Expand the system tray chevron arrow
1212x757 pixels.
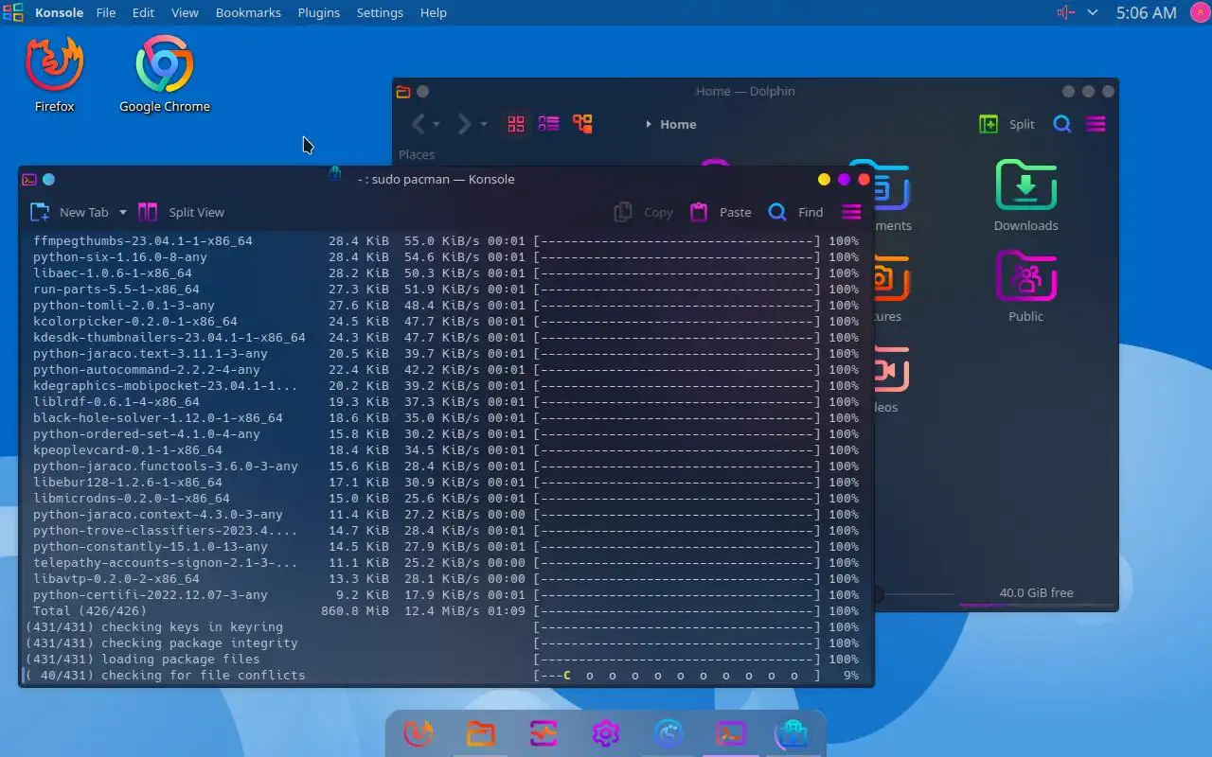(1093, 12)
